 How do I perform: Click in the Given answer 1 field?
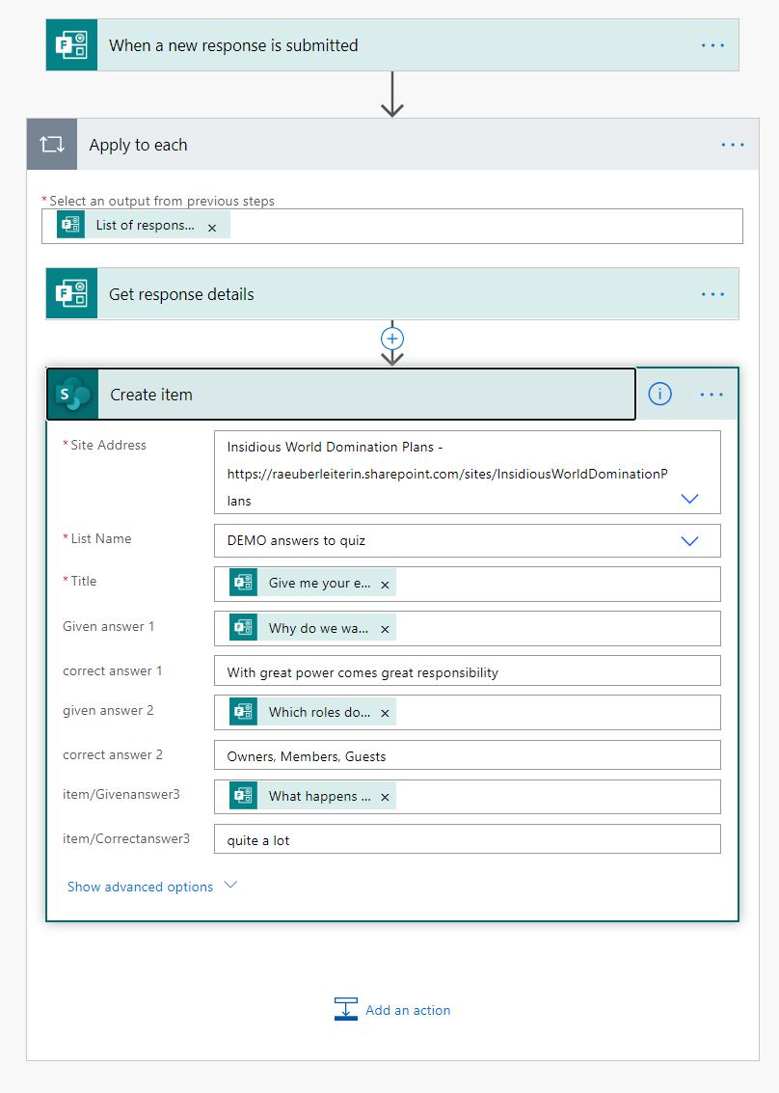[468, 629]
